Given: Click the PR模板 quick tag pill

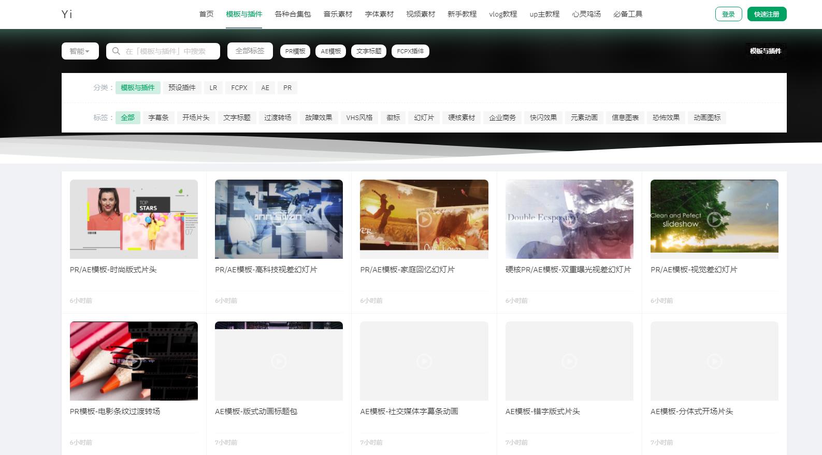Looking at the screenshot, I should pyautogui.click(x=295, y=51).
